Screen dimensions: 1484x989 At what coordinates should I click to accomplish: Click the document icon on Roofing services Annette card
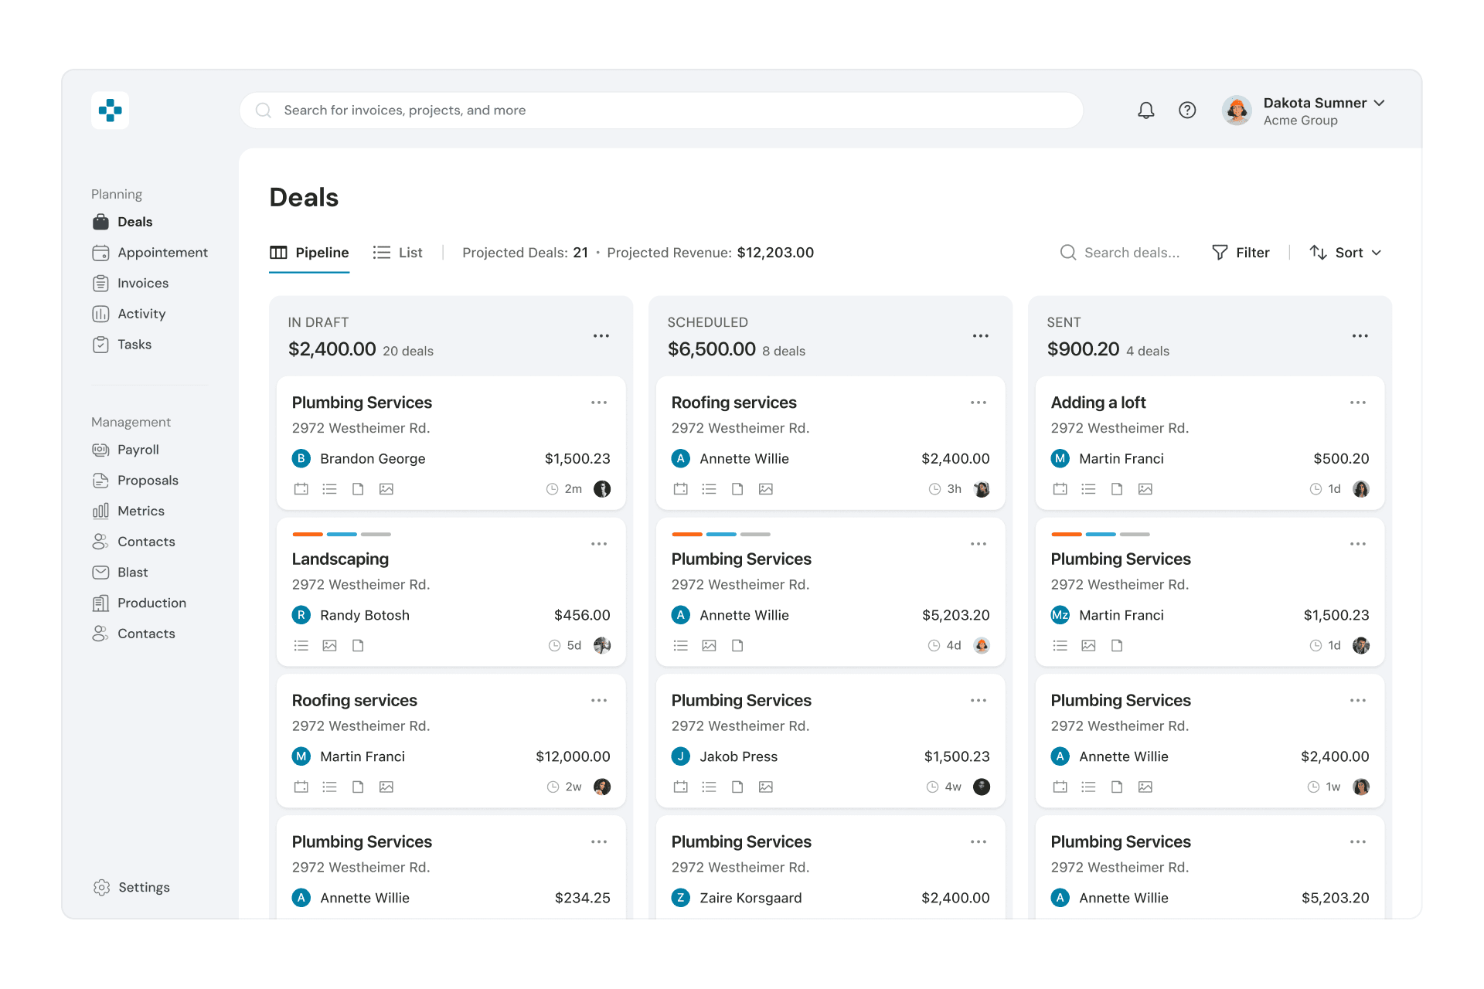click(x=737, y=489)
